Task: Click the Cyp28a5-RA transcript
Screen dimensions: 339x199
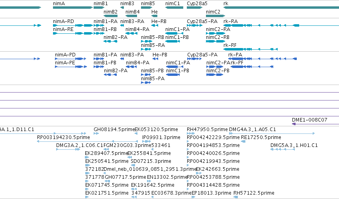Action: tap(194, 25)
